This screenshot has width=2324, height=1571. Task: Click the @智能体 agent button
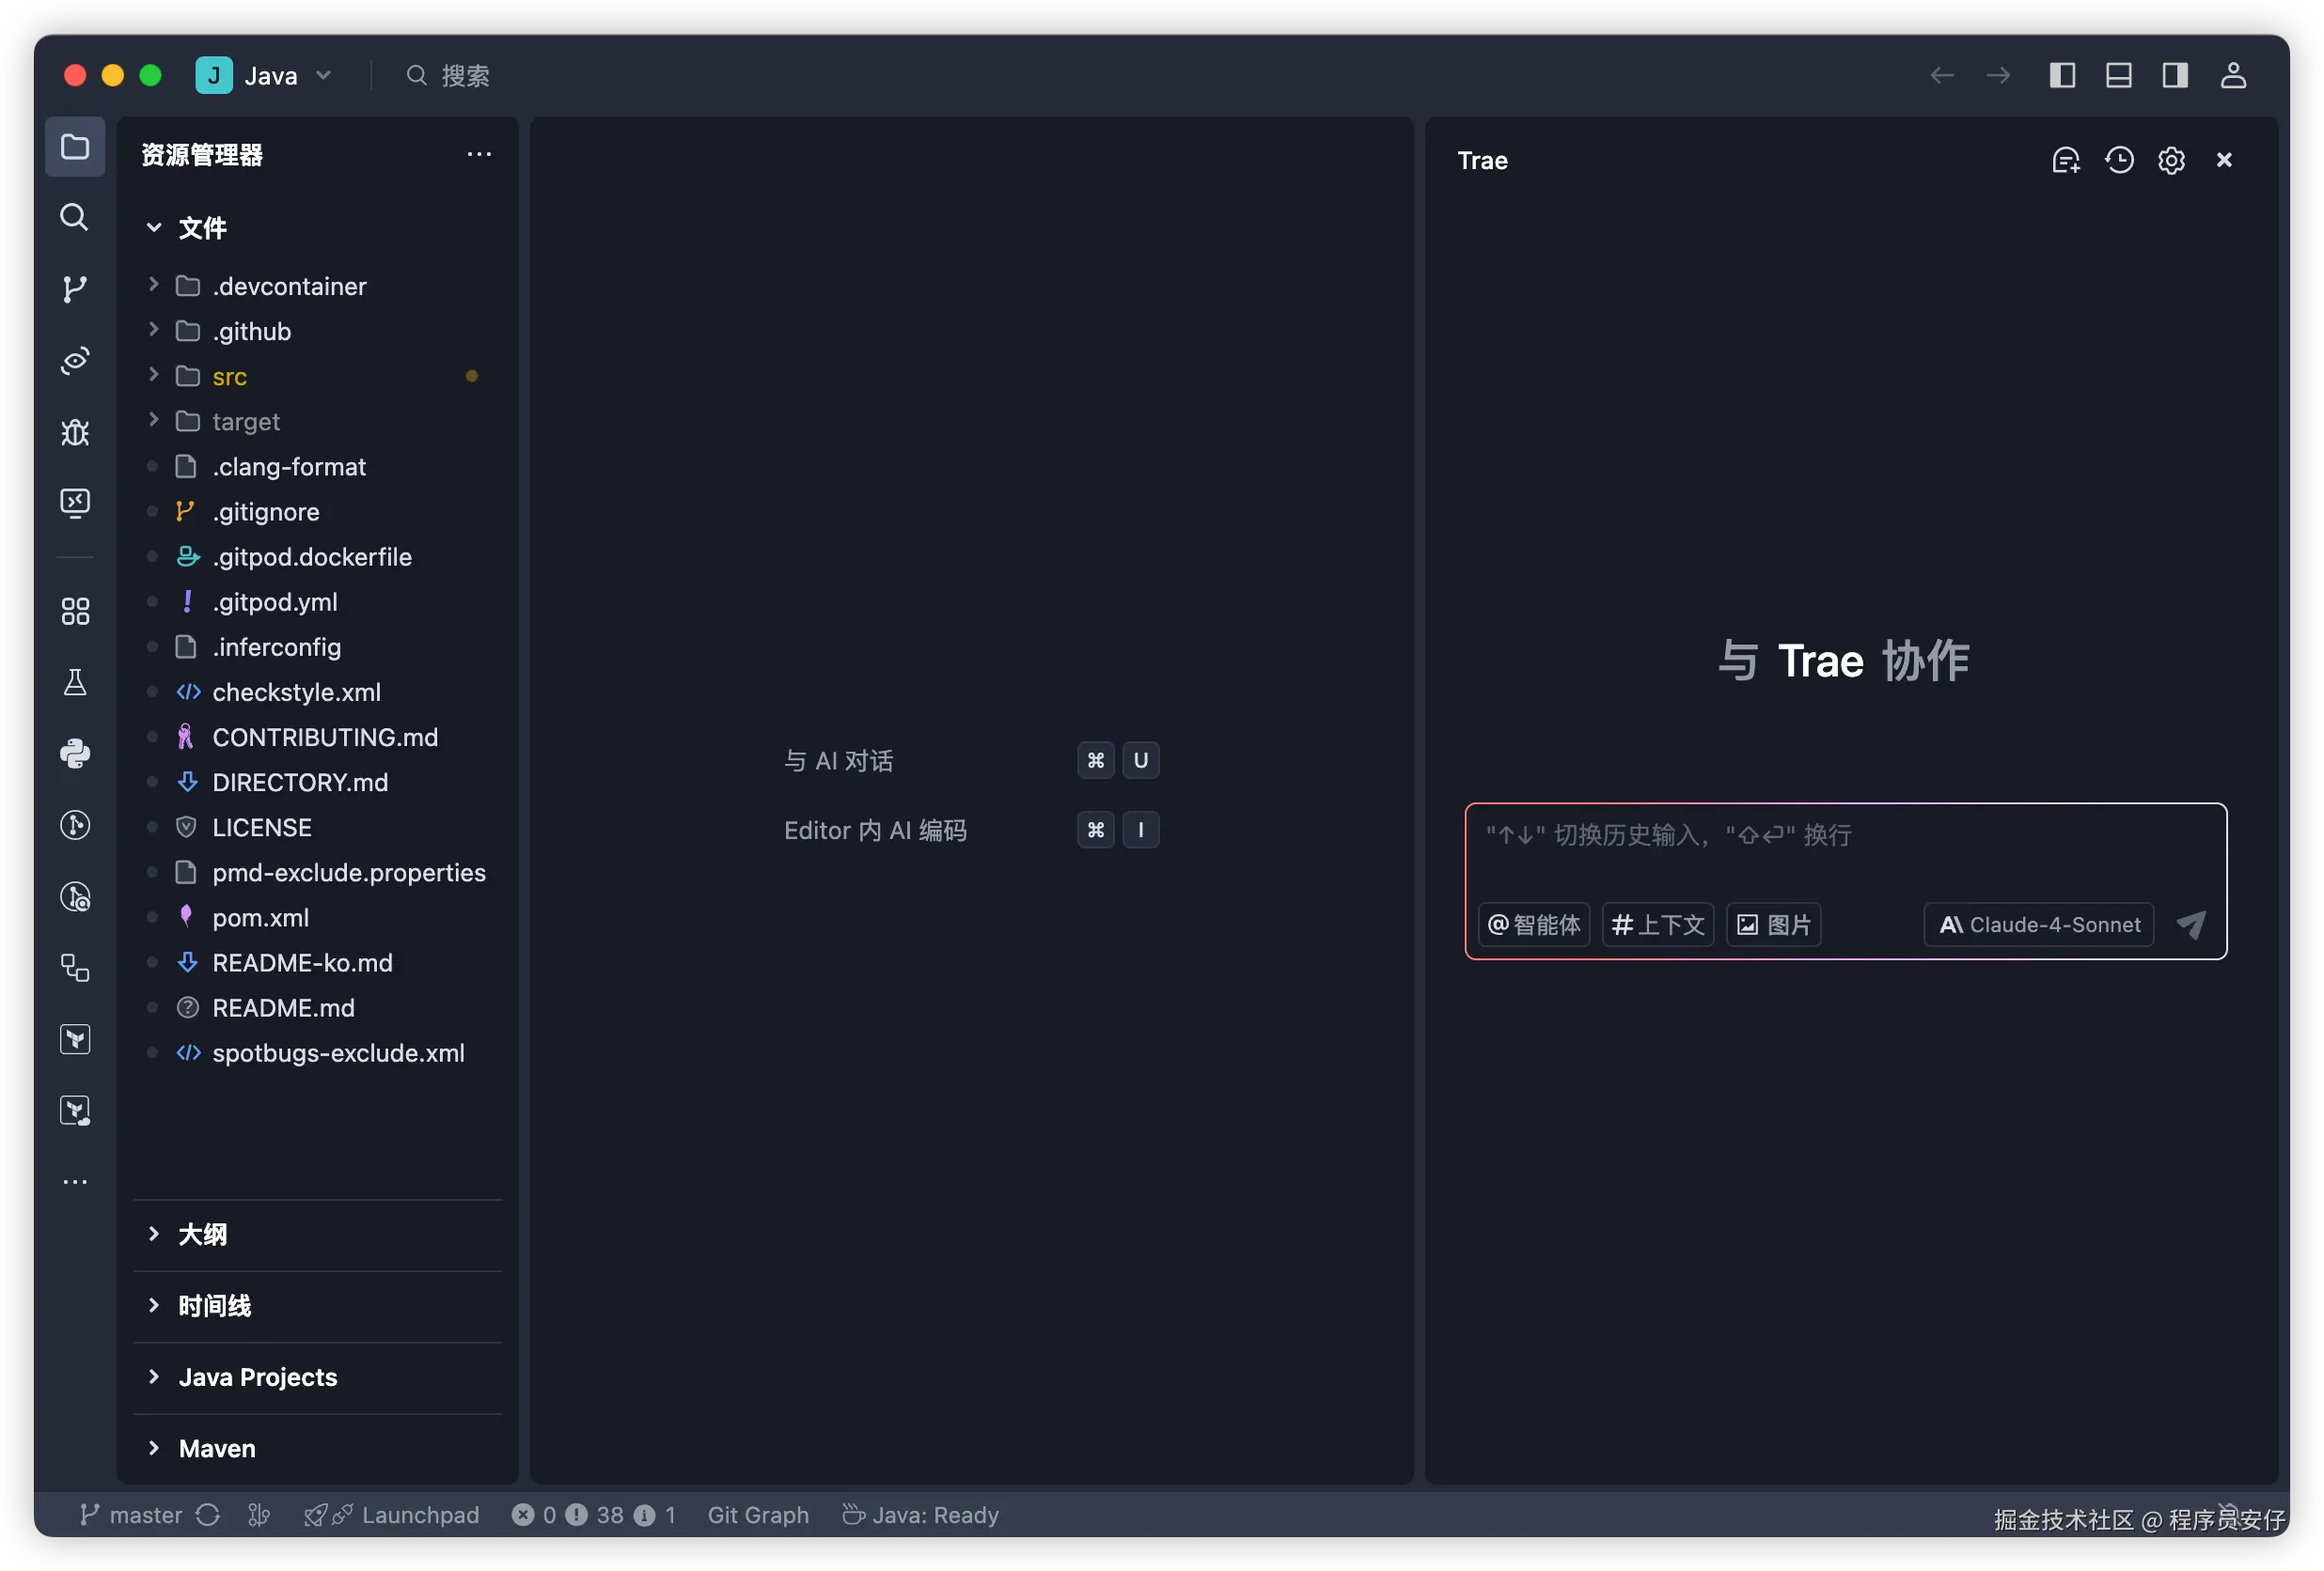1534,925
